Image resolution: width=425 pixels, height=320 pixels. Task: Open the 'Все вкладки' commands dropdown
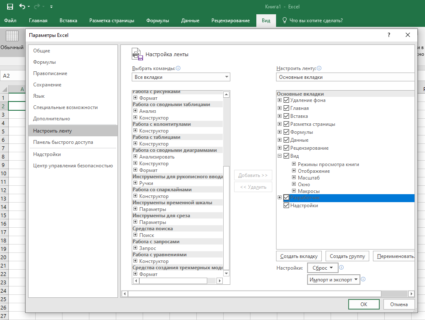click(181, 77)
